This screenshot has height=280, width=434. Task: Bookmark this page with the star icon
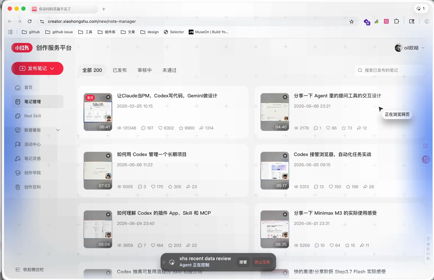352,21
